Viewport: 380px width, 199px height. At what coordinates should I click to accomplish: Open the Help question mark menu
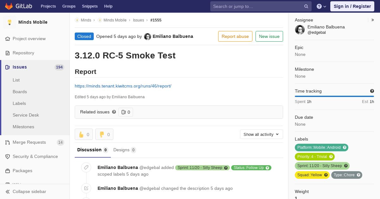coord(321,6)
